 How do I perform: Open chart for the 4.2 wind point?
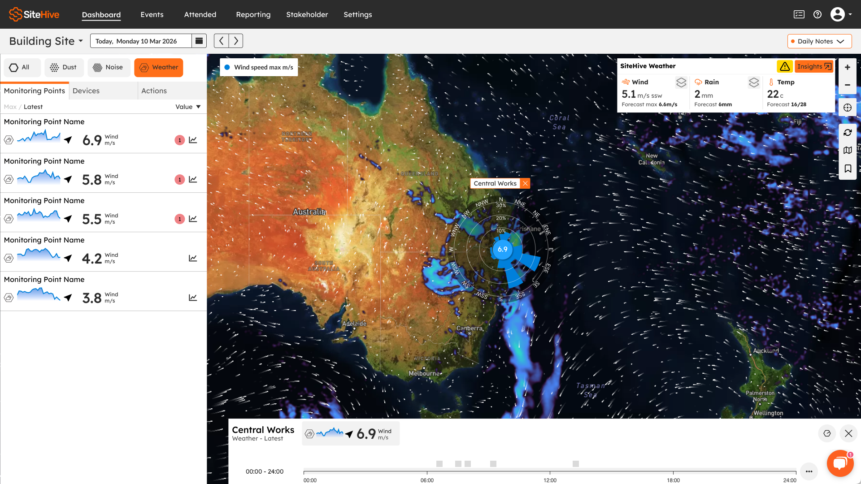[x=193, y=258]
